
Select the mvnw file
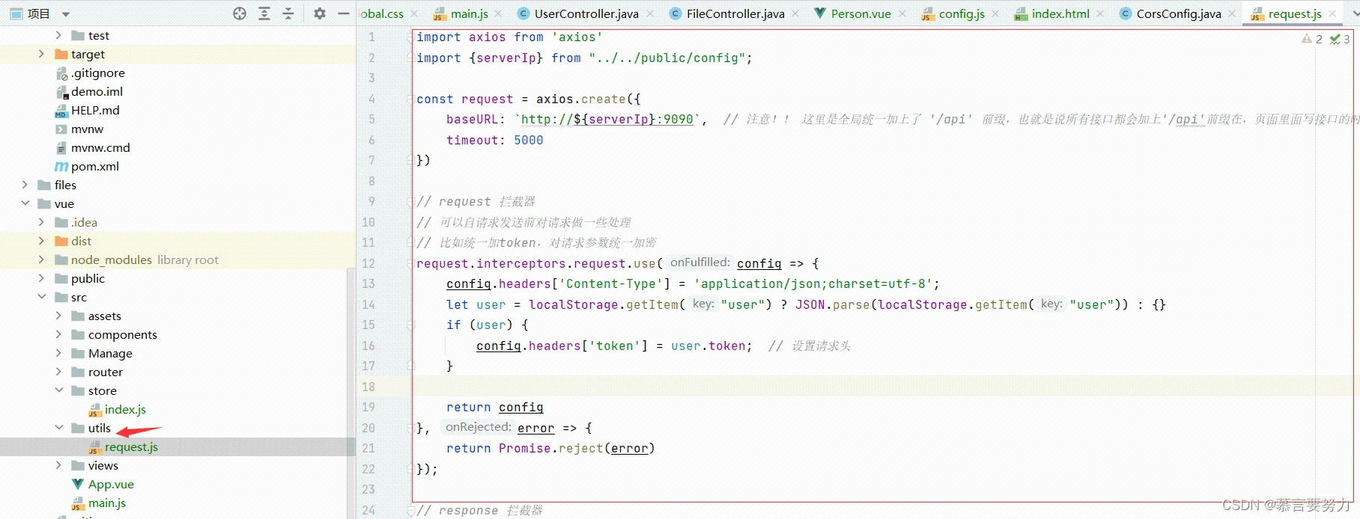click(87, 129)
